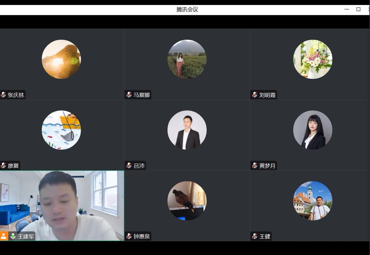Select the muted microphone icon for 刘明霞

[x=255, y=95]
